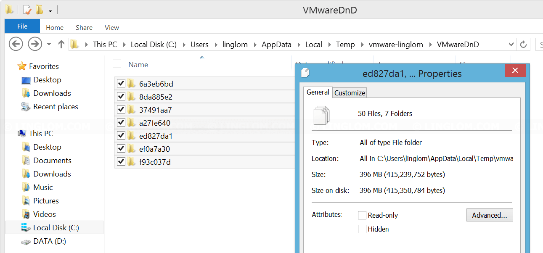Screen dimensions: 543x253
Task: Click the Back navigation arrow
Action: (x=16, y=44)
